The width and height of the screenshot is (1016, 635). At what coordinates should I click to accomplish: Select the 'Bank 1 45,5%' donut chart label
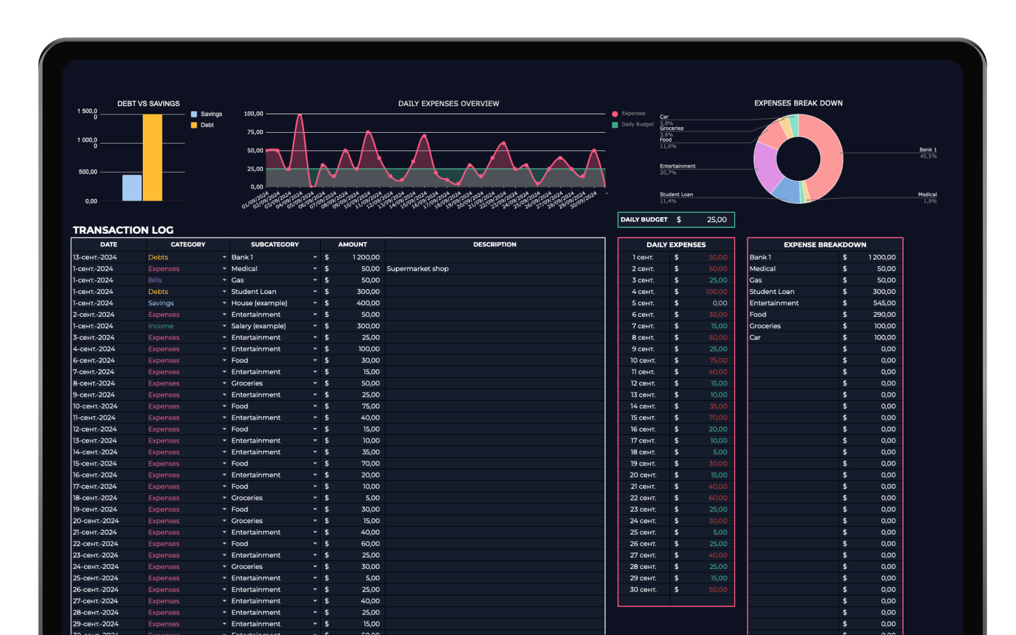click(928, 153)
